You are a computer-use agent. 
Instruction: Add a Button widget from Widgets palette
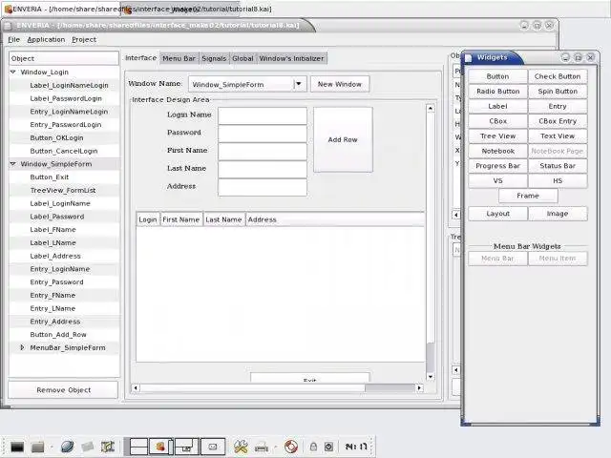point(497,76)
